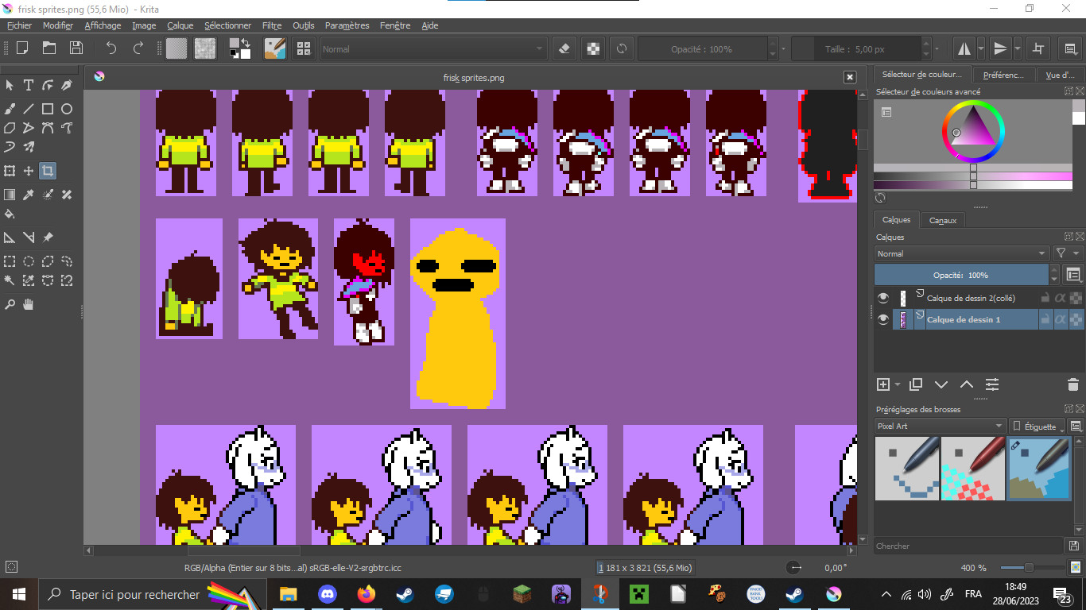Open an existing file from toolbar

pyautogui.click(x=49, y=48)
